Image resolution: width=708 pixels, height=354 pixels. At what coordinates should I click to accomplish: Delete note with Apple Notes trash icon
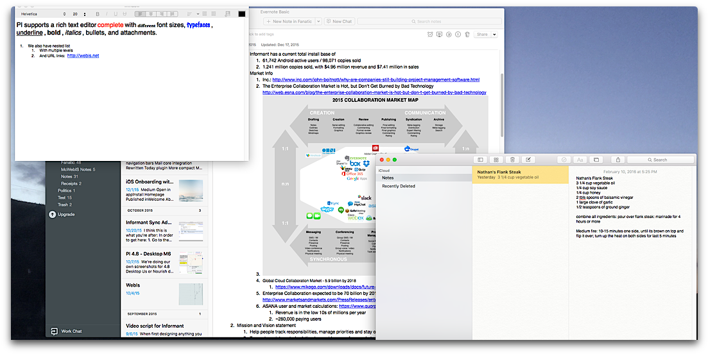pyautogui.click(x=512, y=160)
